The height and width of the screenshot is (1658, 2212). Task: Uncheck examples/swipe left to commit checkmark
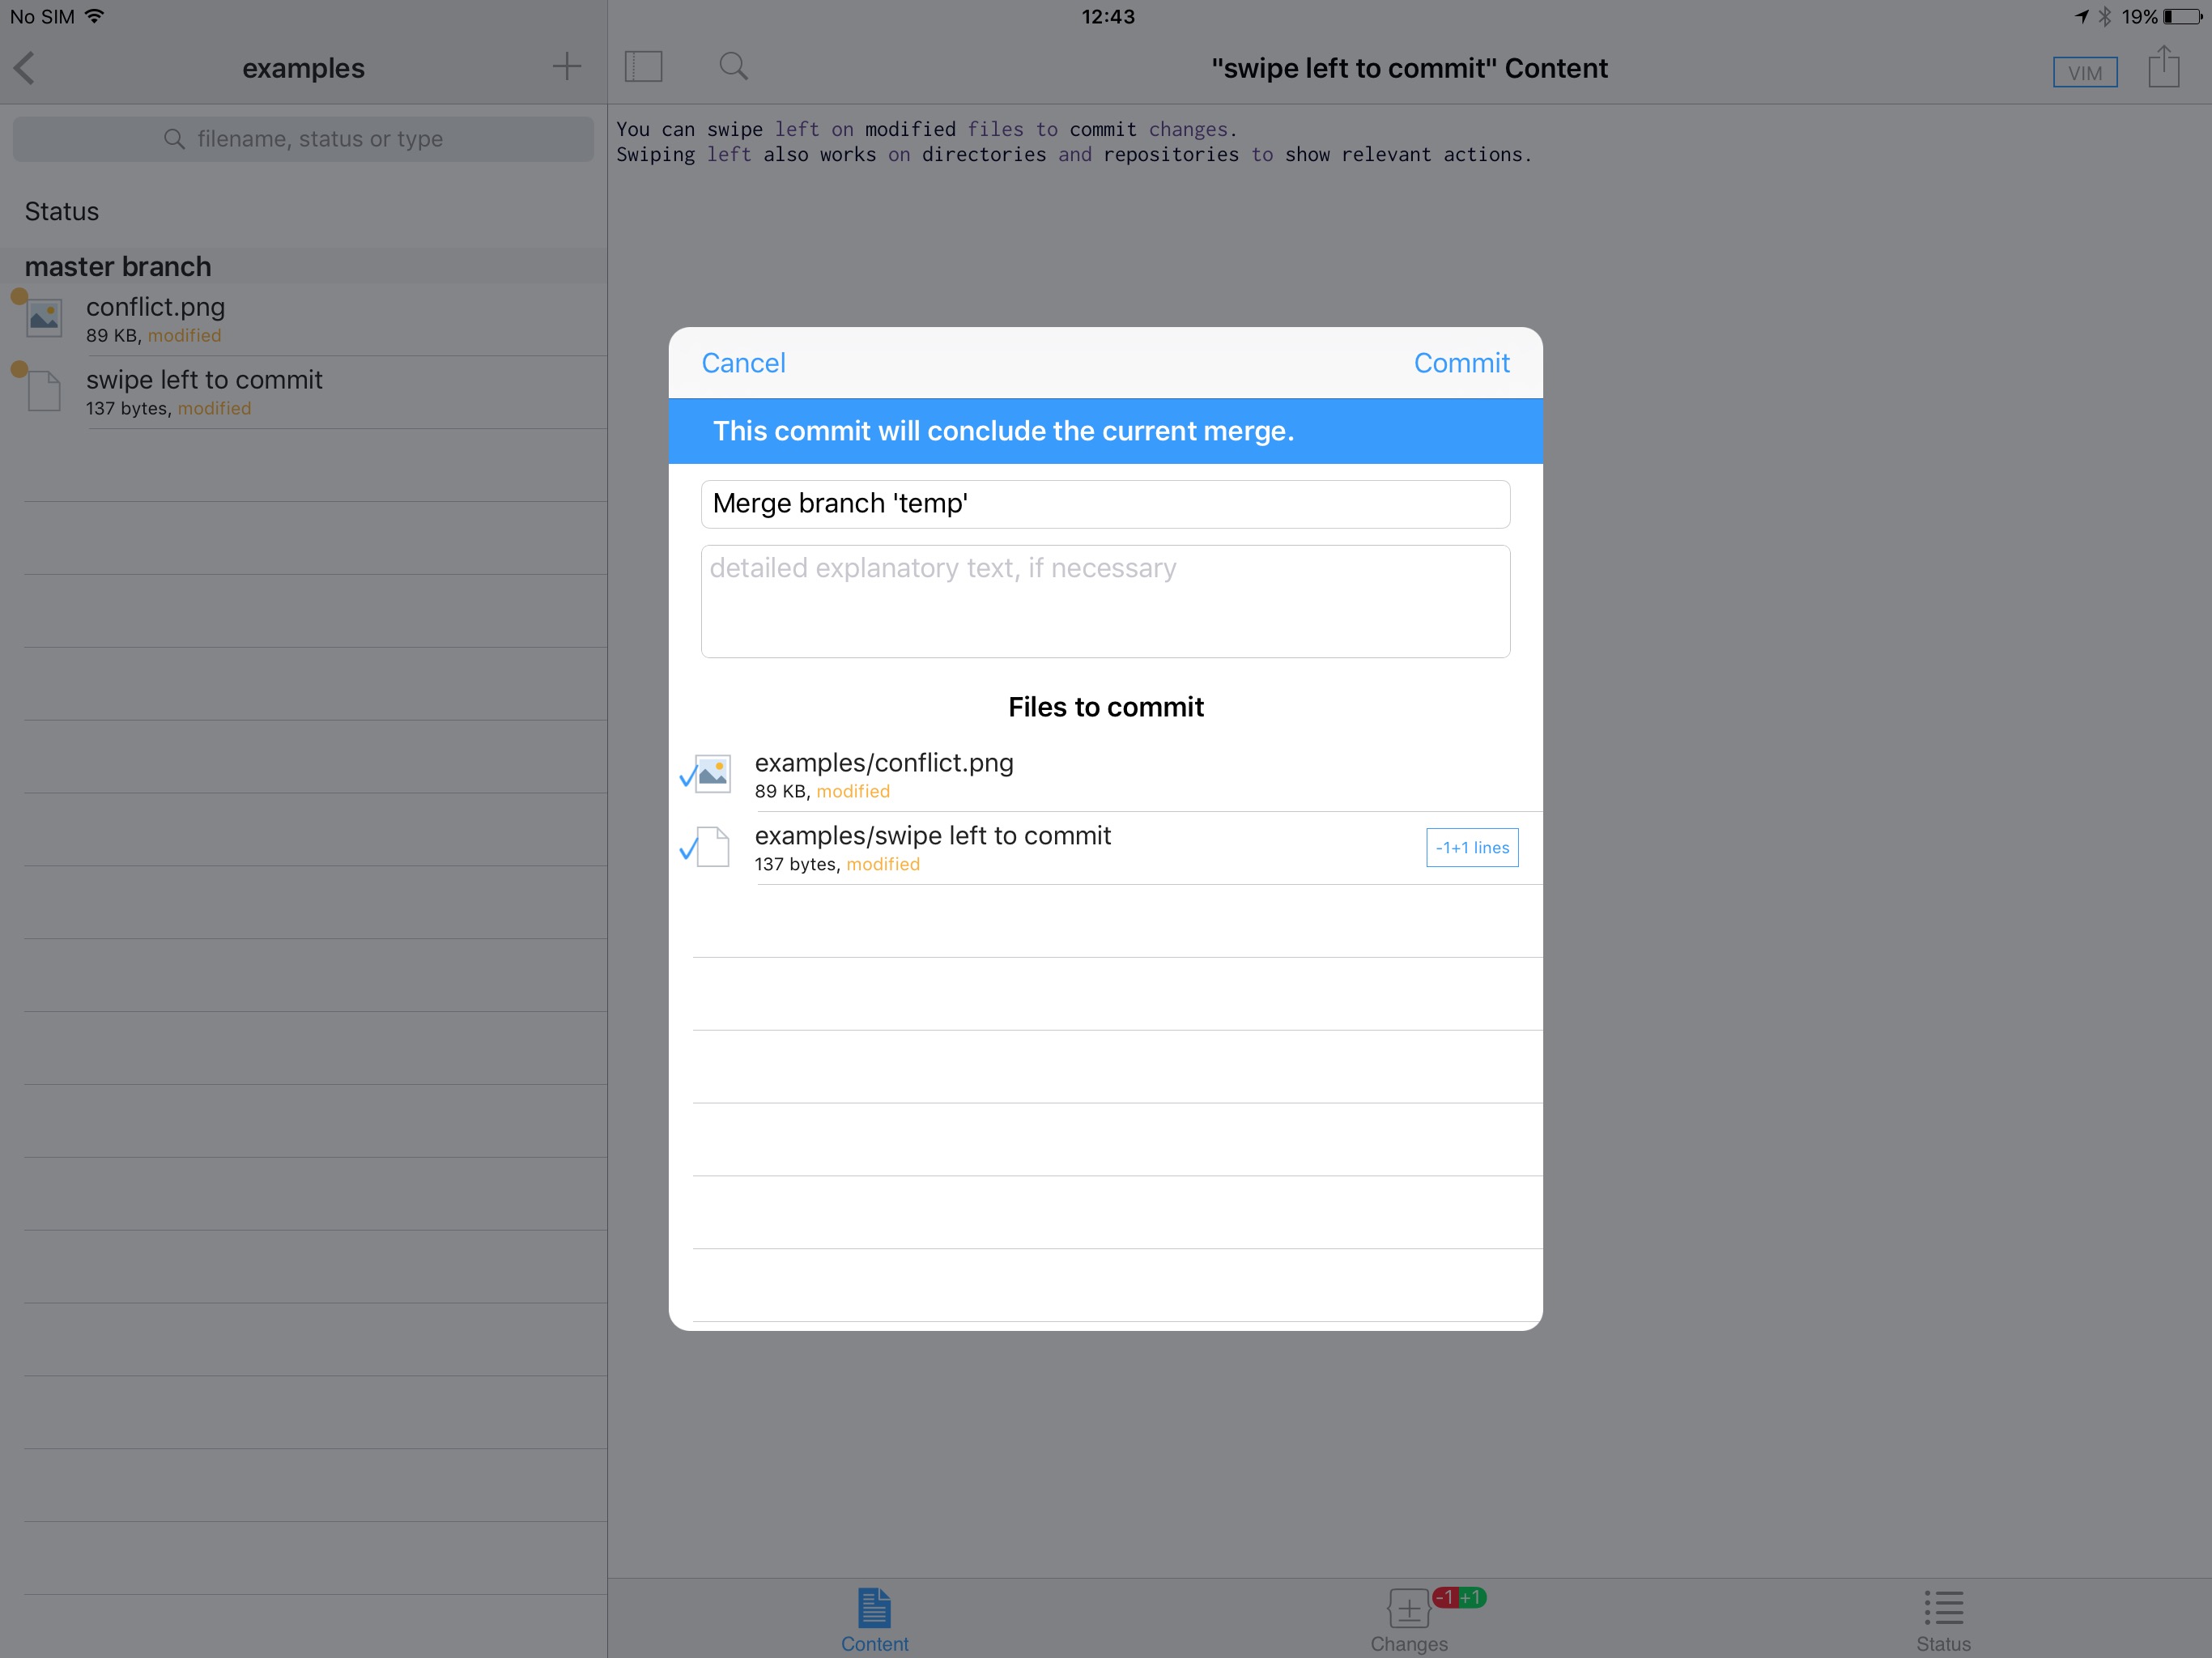coord(689,849)
